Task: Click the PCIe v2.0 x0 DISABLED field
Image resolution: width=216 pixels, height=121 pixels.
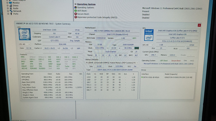Action: (177, 41)
